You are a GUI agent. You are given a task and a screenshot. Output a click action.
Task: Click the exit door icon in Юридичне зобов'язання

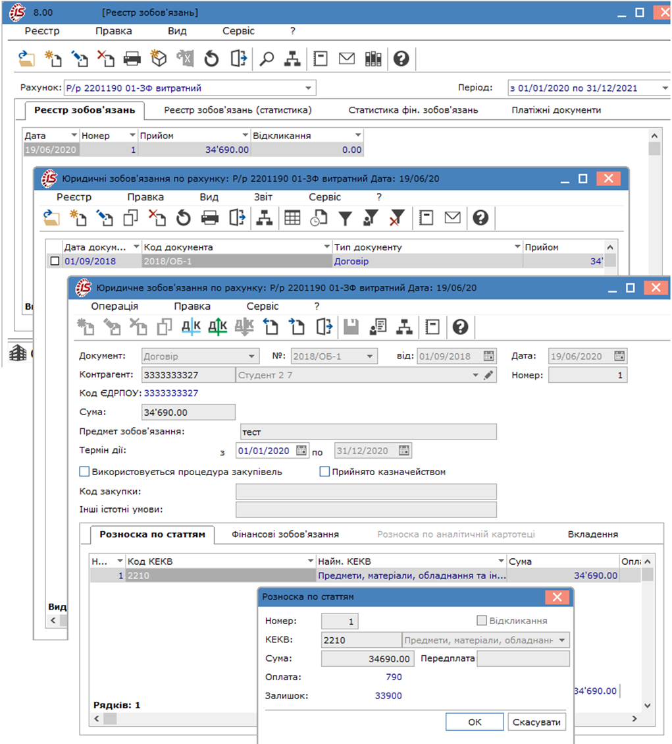[x=324, y=327]
